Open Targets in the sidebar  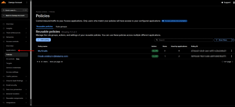(x=9, y=63)
